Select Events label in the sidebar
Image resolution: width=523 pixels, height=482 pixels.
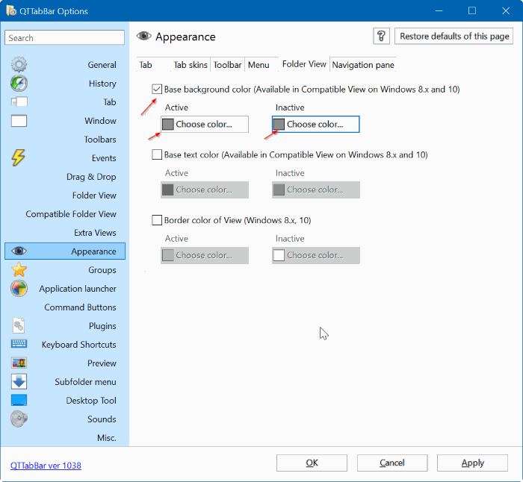pyautogui.click(x=104, y=158)
